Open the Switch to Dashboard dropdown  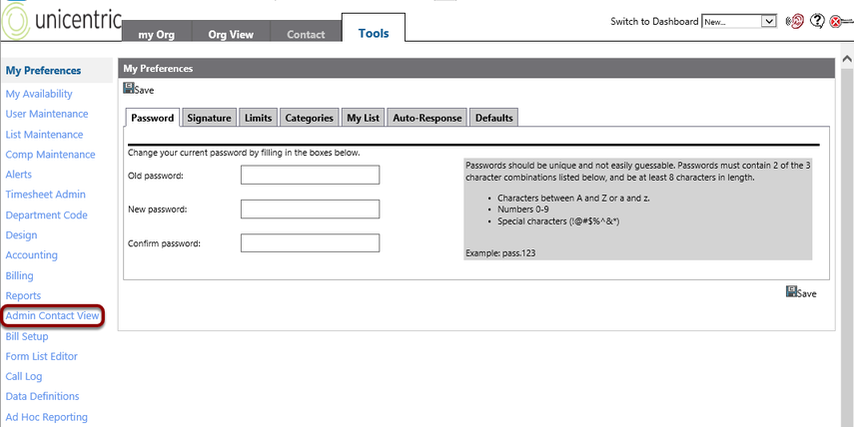[738, 21]
